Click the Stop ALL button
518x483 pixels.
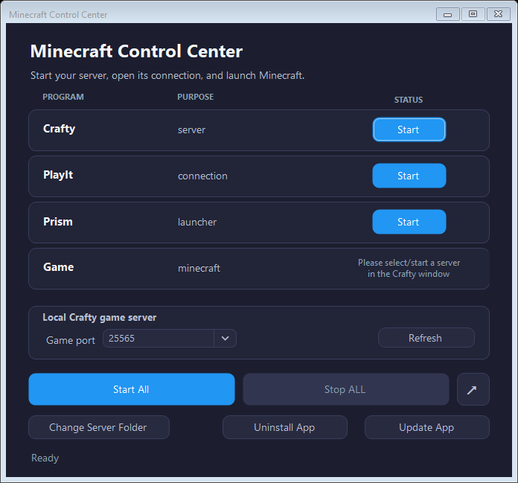pyautogui.click(x=345, y=389)
